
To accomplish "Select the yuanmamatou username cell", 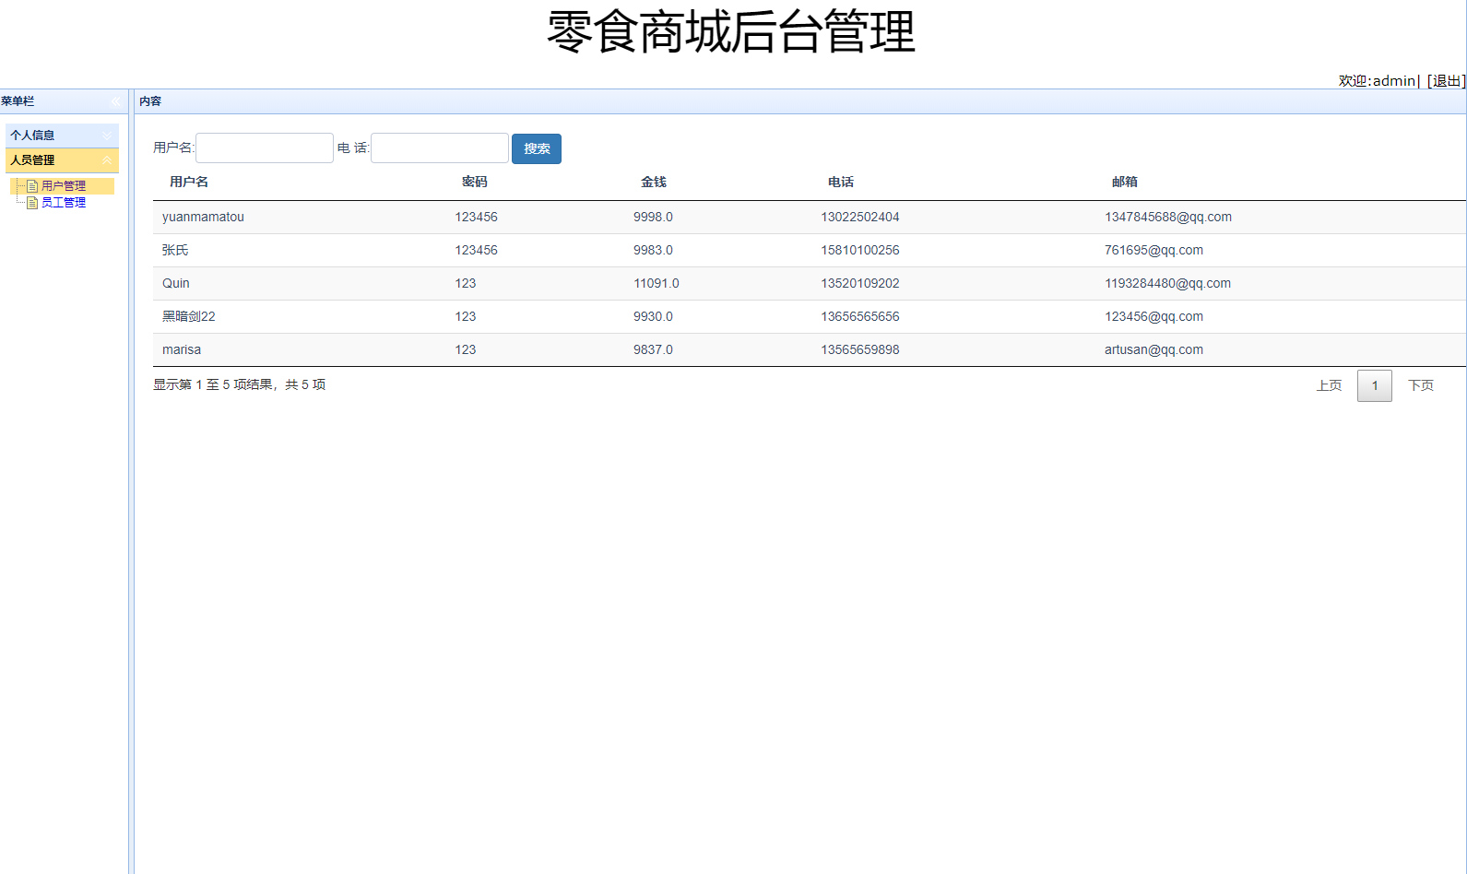I will (203, 218).
